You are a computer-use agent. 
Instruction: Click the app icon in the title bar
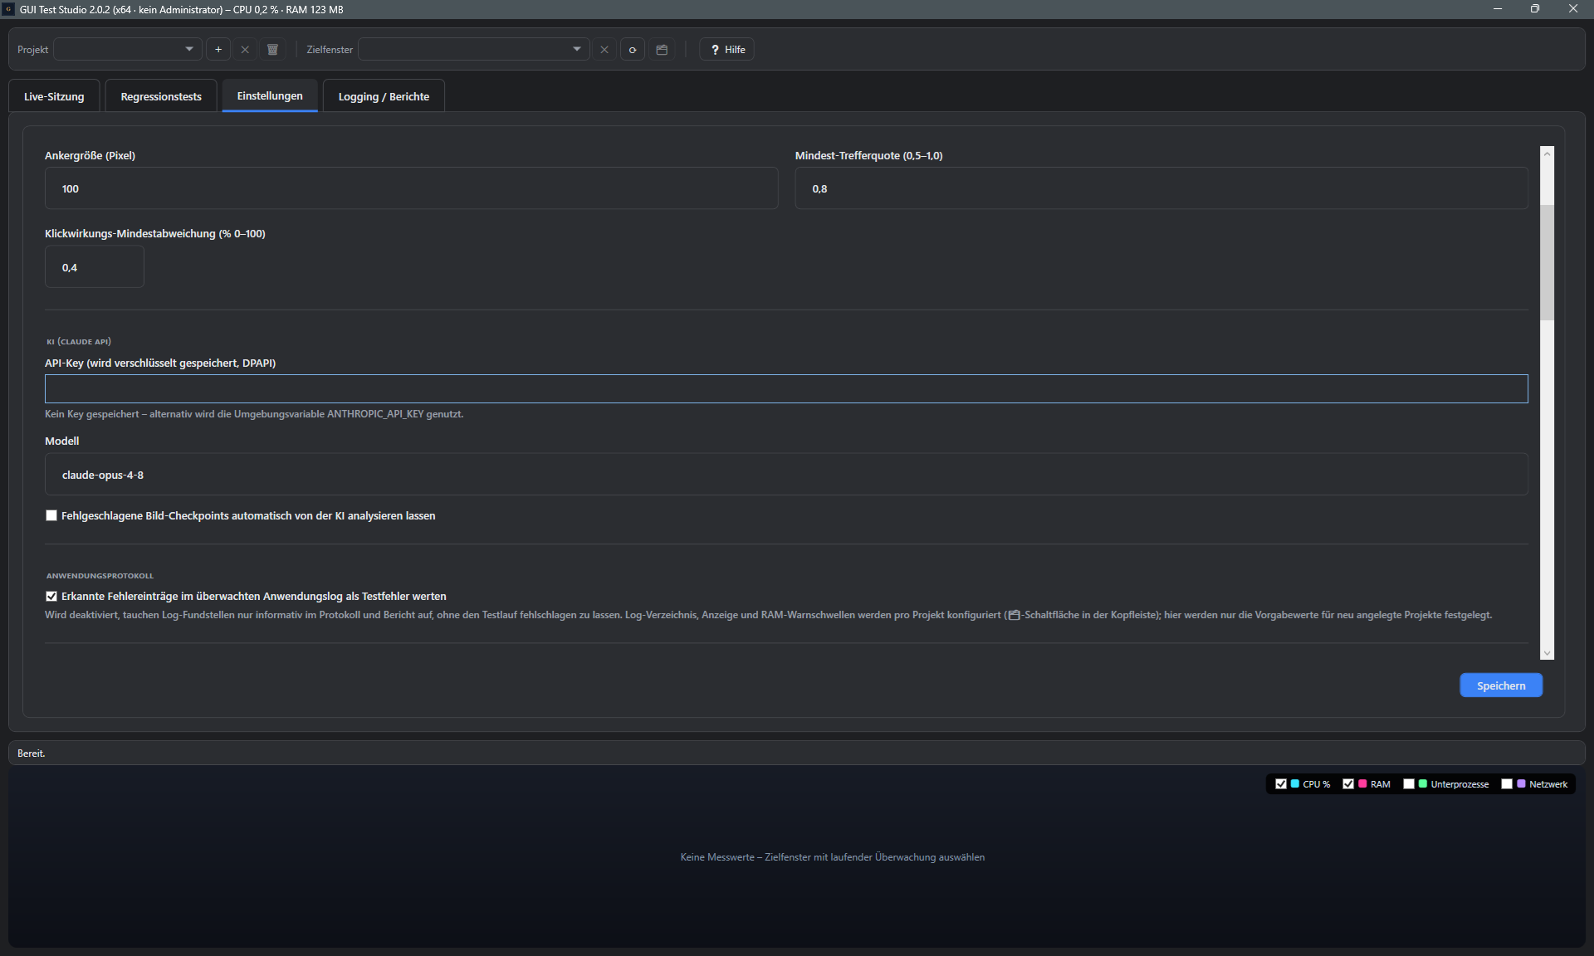[x=8, y=9]
